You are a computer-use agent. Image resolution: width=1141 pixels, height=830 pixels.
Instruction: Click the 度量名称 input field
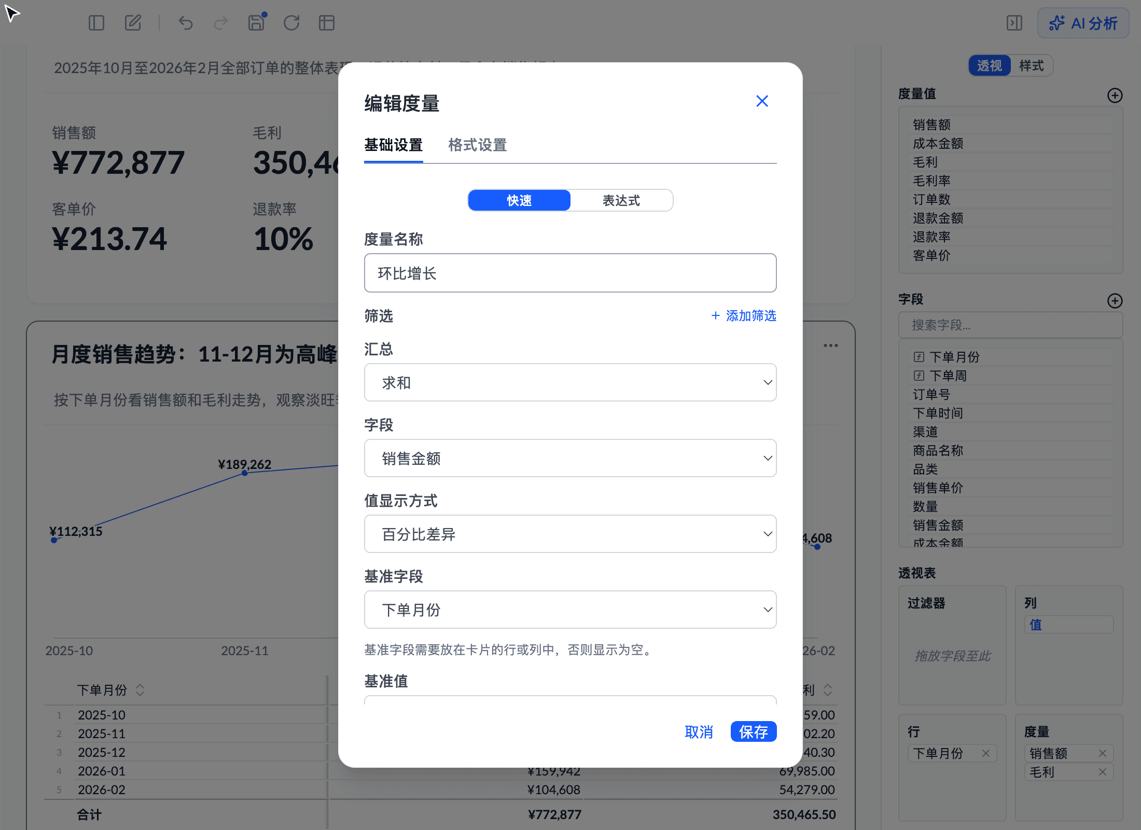click(x=570, y=273)
